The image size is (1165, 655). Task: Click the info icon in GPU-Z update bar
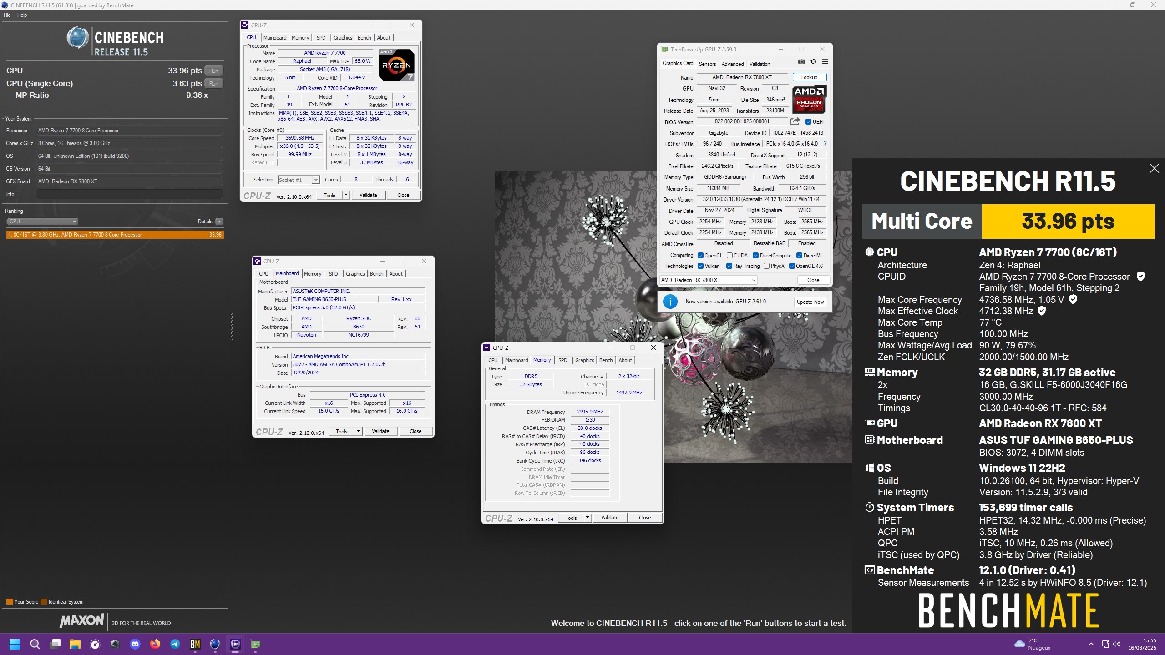[670, 302]
